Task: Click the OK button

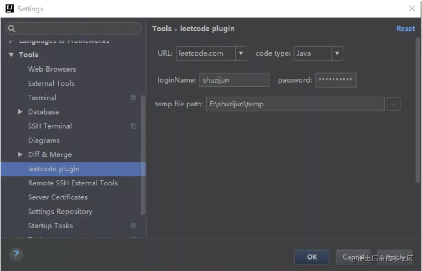Action: coord(312,257)
